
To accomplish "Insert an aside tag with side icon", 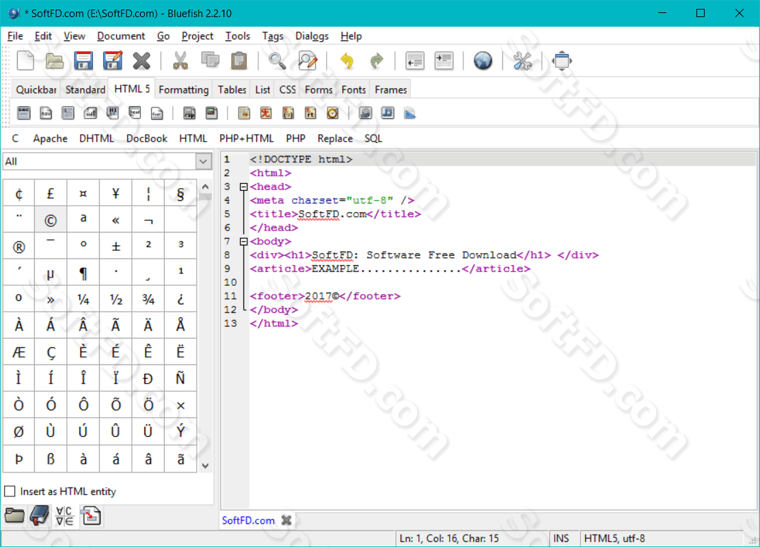I will pos(90,113).
